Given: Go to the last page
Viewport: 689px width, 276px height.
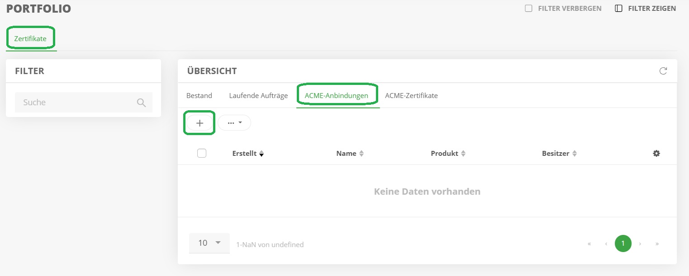Looking at the screenshot, I should click(x=657, y=244).
